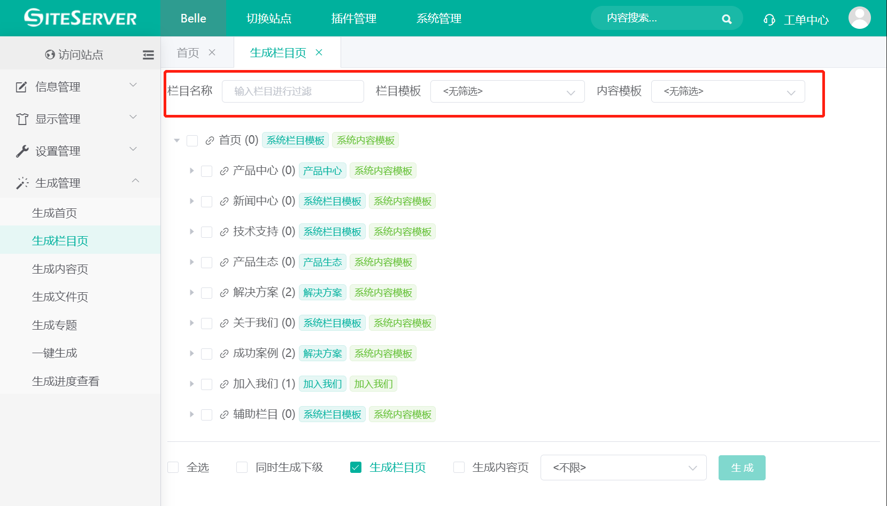Click the link icon next to 加入我们
Image resolution: width=887 pixels, height=506 pixels.
(225, 384)
